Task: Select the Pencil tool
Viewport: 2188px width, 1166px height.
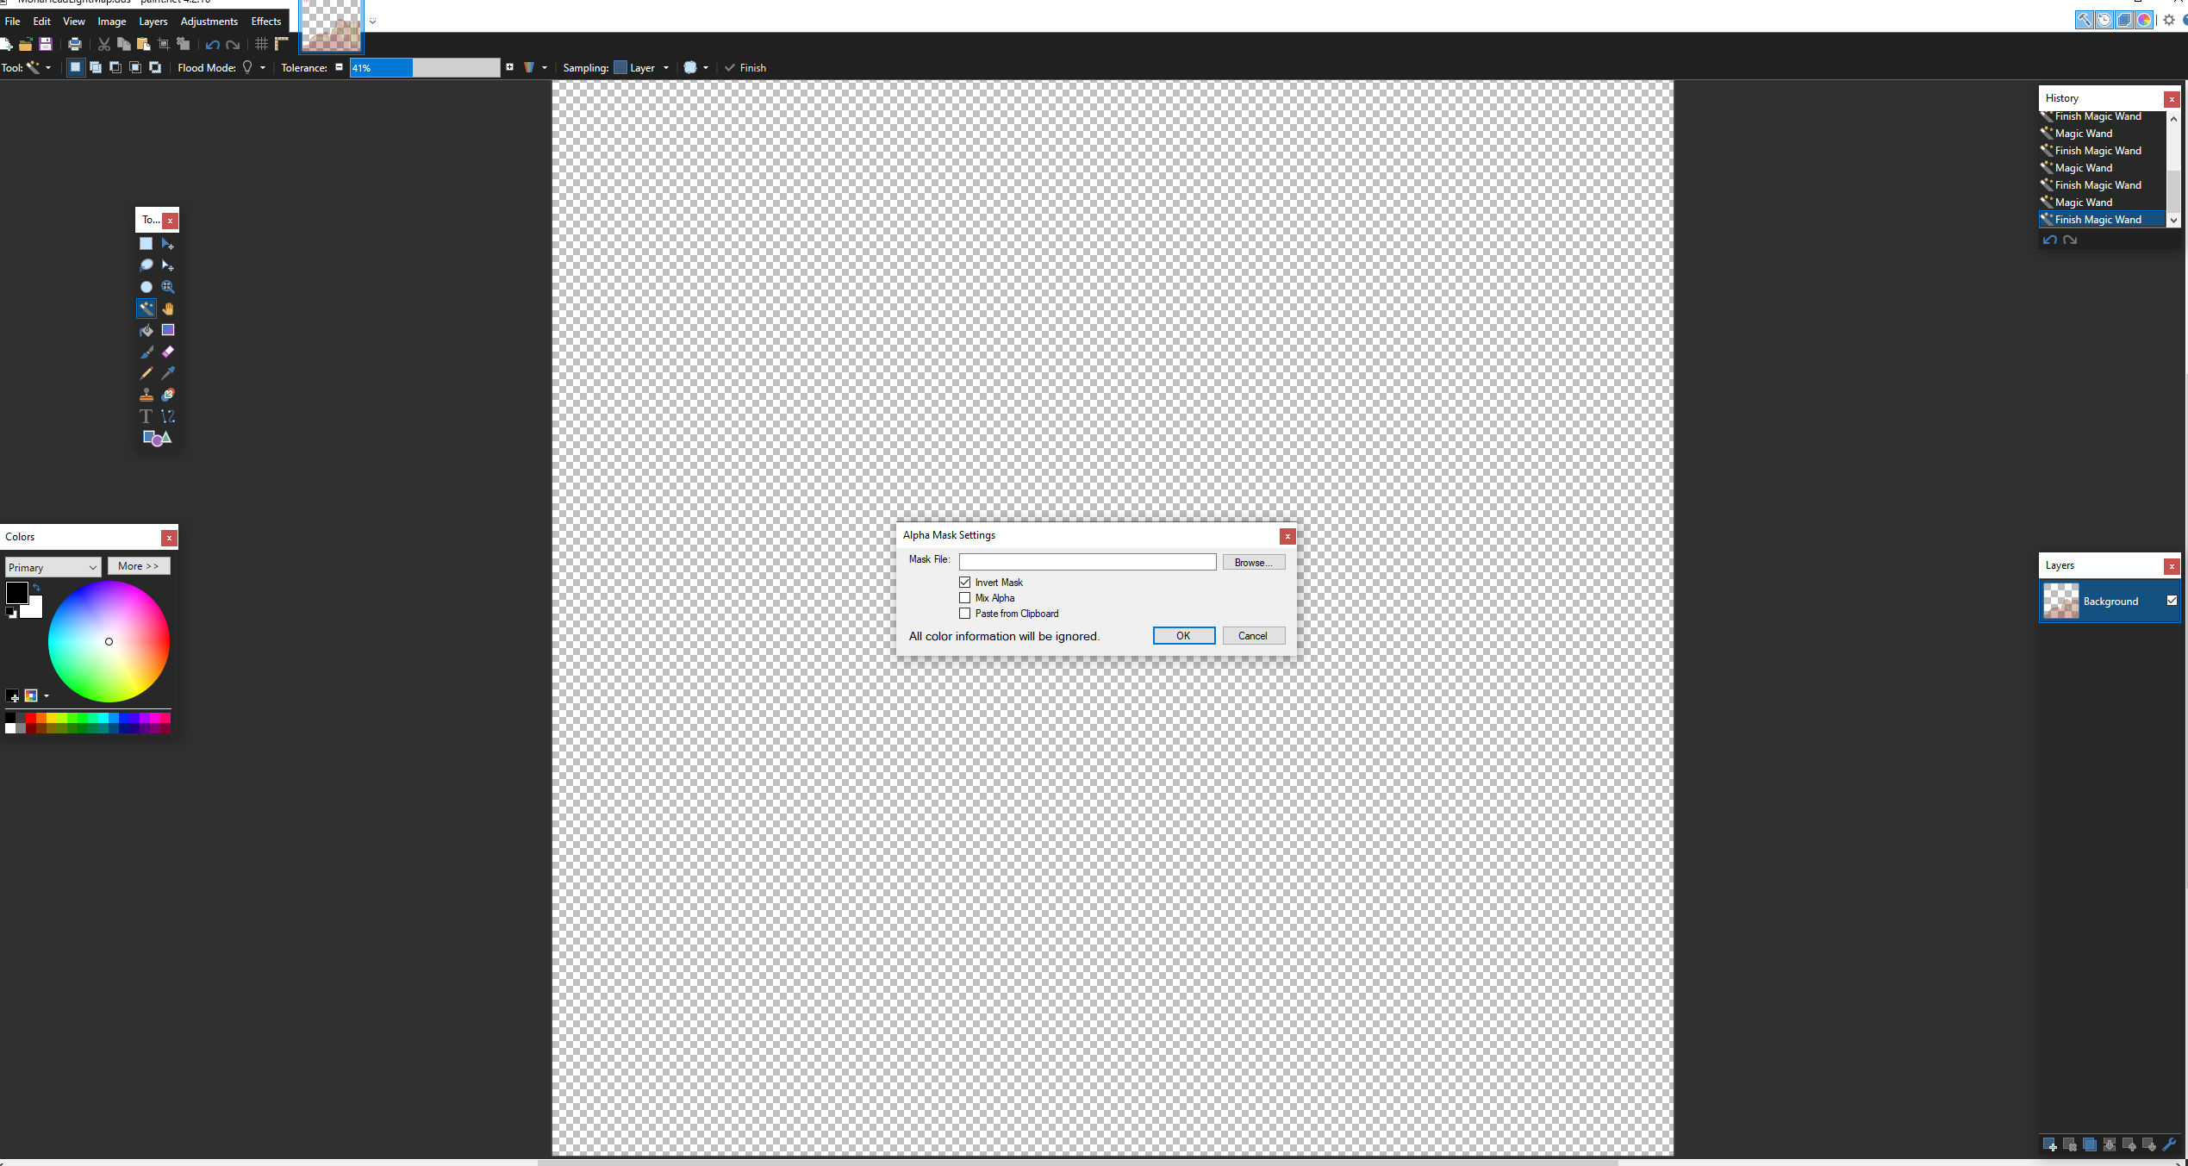Action: tap(146, 373)
